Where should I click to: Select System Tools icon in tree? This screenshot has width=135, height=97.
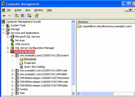coord(8,25)
